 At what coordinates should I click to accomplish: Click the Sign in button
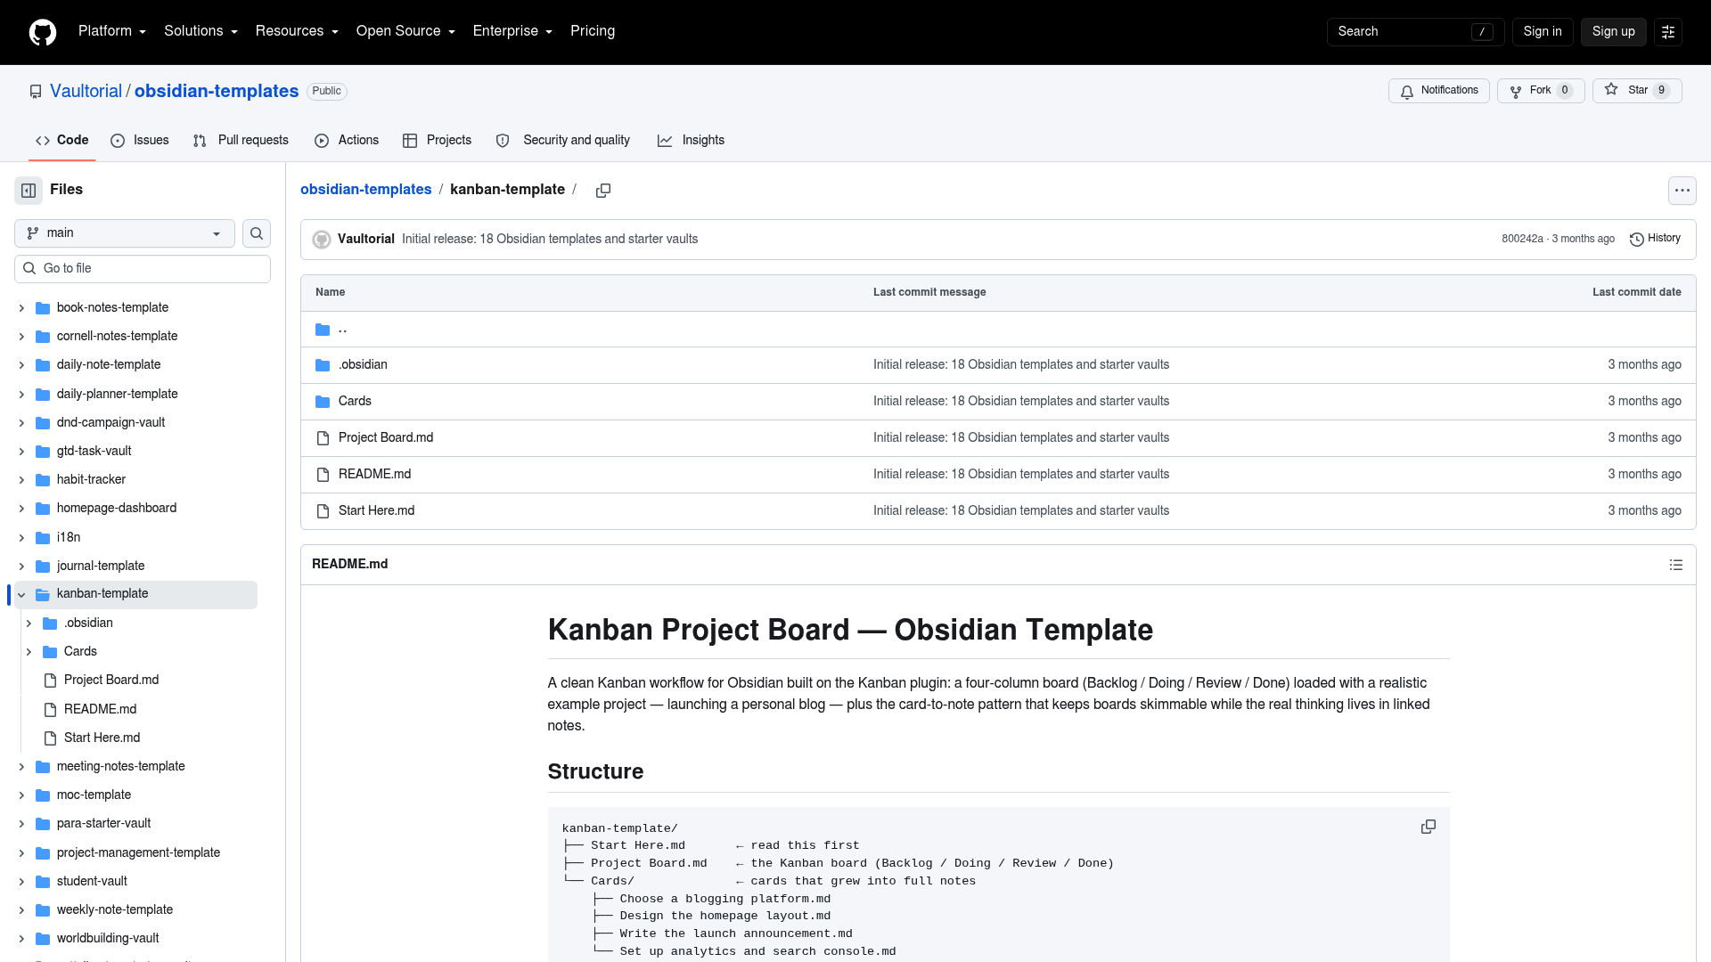(1542, 32)
